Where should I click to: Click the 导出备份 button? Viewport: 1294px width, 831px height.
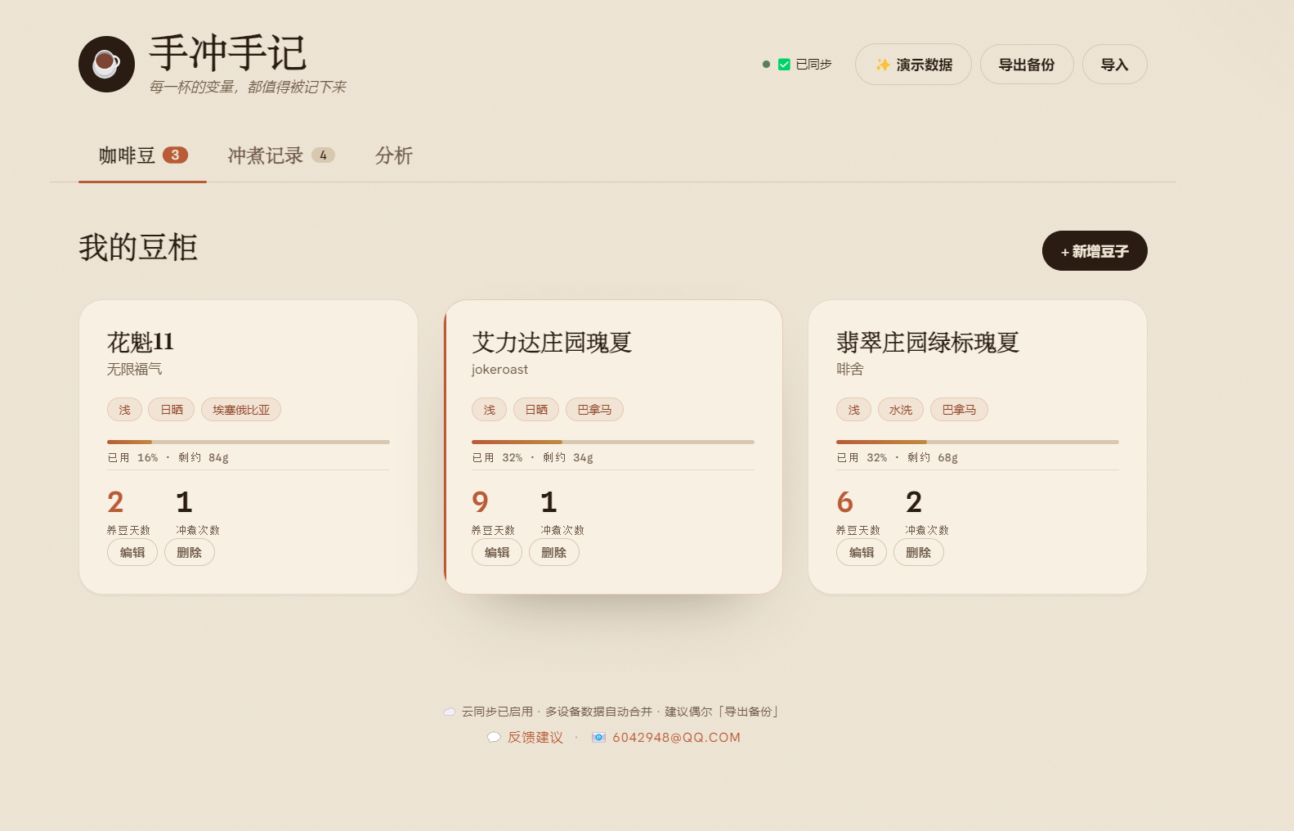click(1027, 64)
